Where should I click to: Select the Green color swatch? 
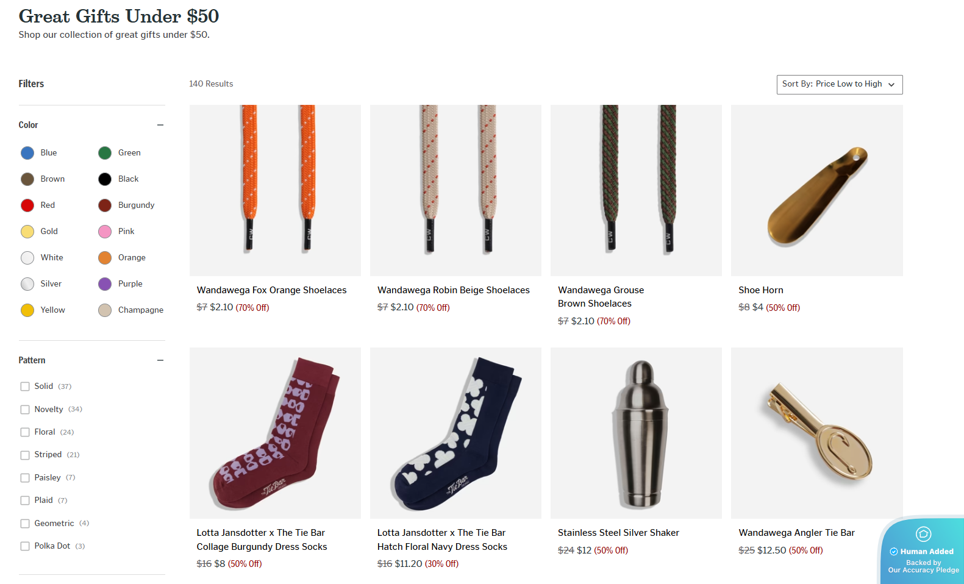tap(105, 153)
